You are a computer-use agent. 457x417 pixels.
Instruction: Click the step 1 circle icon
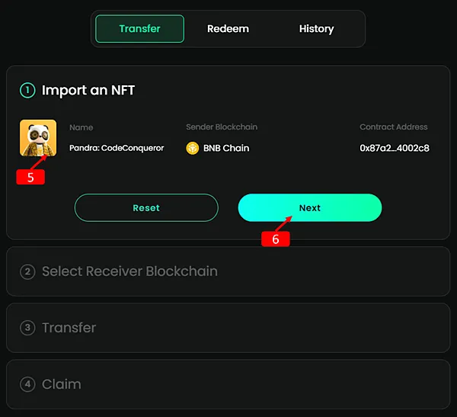click(x=27, y=90)
